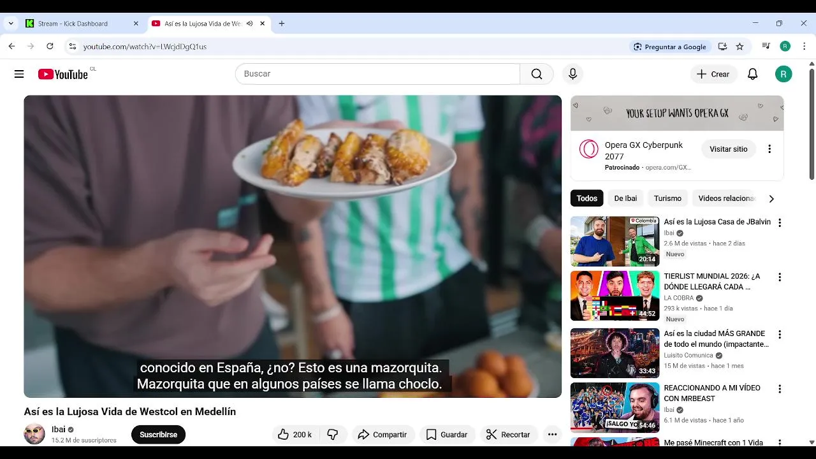Open REACCIONANDO A MI VÍDEO thumbnail
The width and height of the screenshot is (816, 459).
(x=615, y=407)
